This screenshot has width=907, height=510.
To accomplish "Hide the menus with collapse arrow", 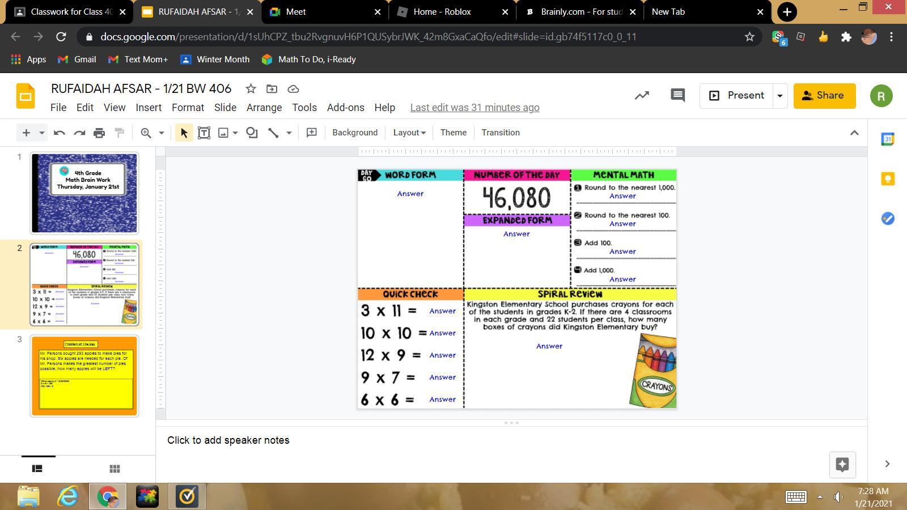I will coord(854,133).
